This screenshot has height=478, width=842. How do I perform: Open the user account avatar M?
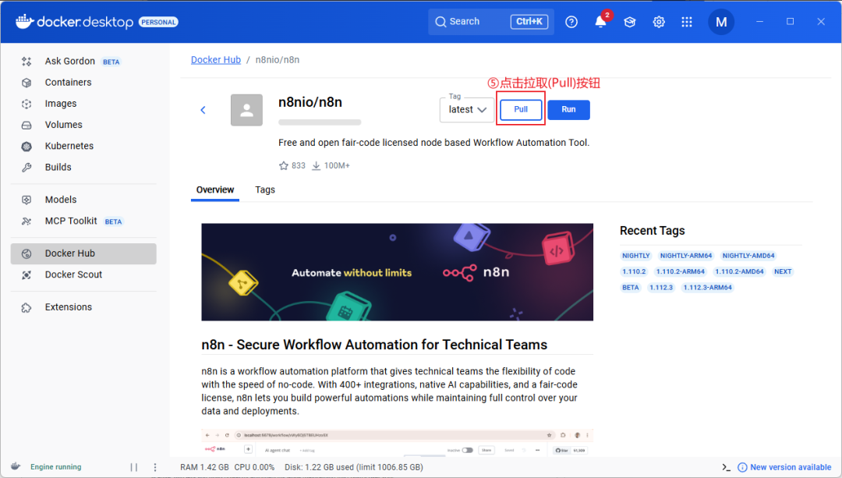coord(721,22)
